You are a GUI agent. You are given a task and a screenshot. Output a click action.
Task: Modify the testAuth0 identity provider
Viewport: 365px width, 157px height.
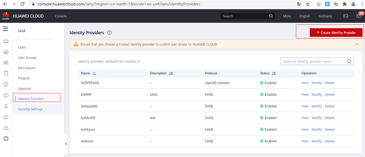click(317, 118)
